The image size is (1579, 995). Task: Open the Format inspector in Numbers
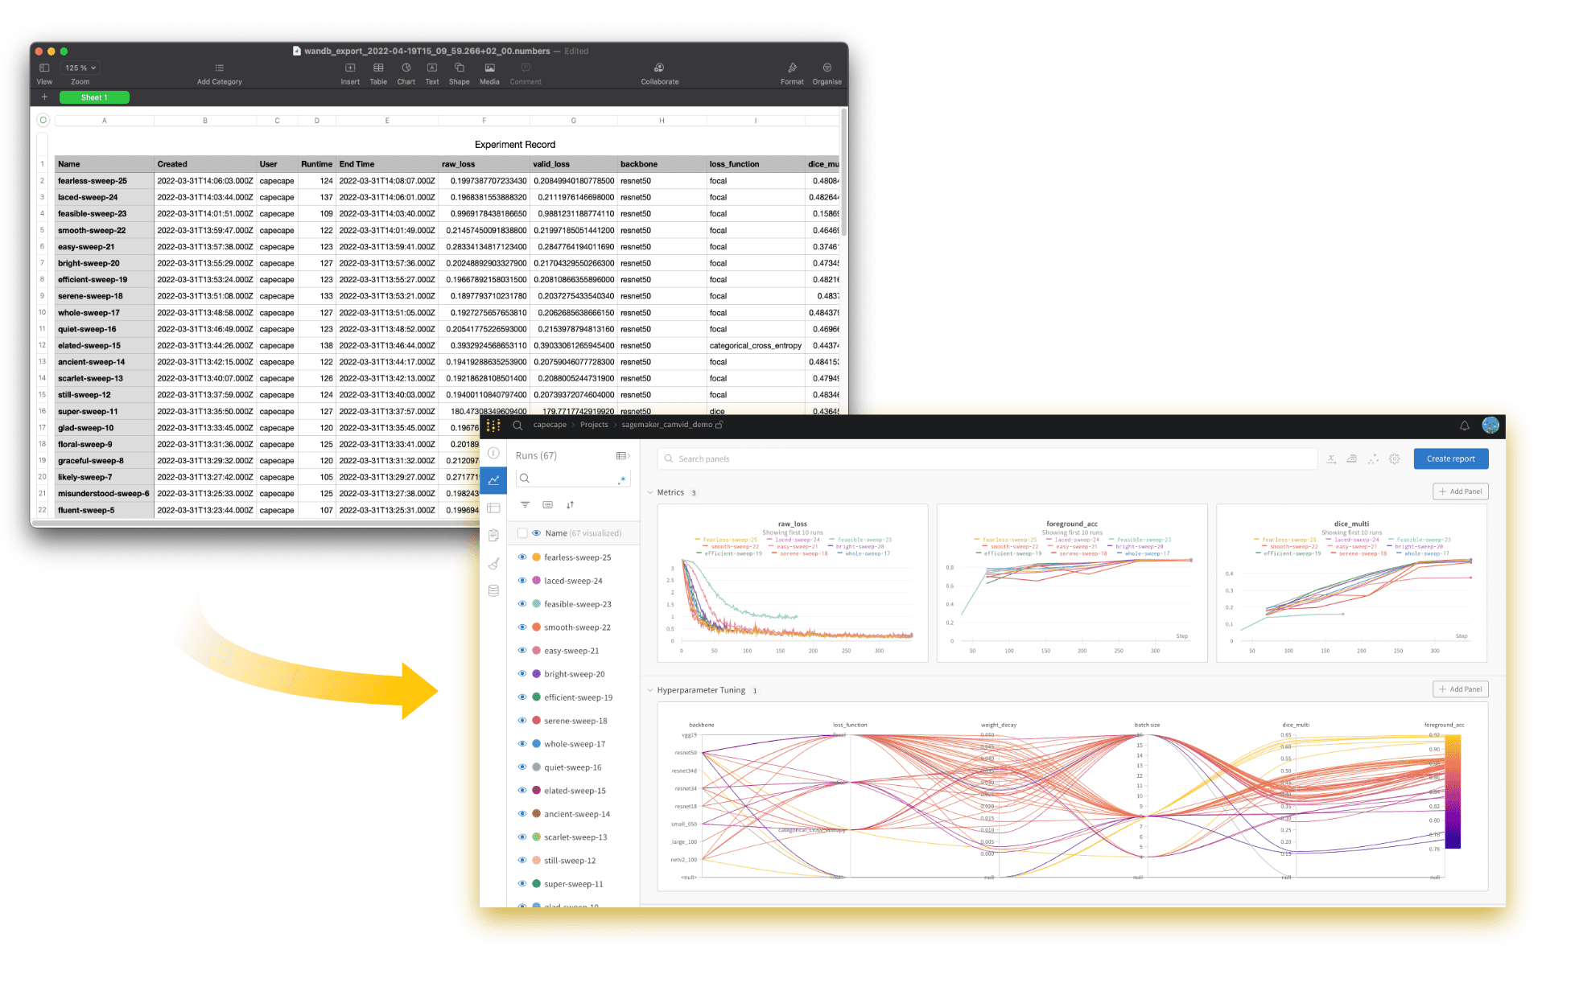tap(792, 73)
